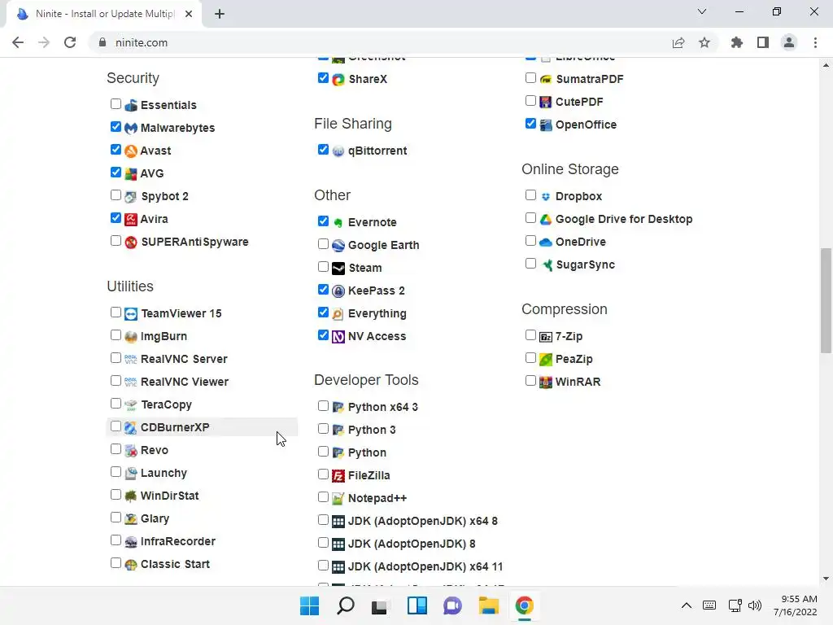Click the Evernote elephant icon
Screen dimensions: 833x625
(x=338, y=222)
